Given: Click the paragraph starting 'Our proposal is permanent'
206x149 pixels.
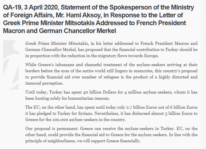Looking at the screenshot, I should (x=111, y=135).
